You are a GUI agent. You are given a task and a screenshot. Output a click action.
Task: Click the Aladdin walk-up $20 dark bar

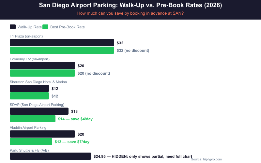tap(42, 134)
